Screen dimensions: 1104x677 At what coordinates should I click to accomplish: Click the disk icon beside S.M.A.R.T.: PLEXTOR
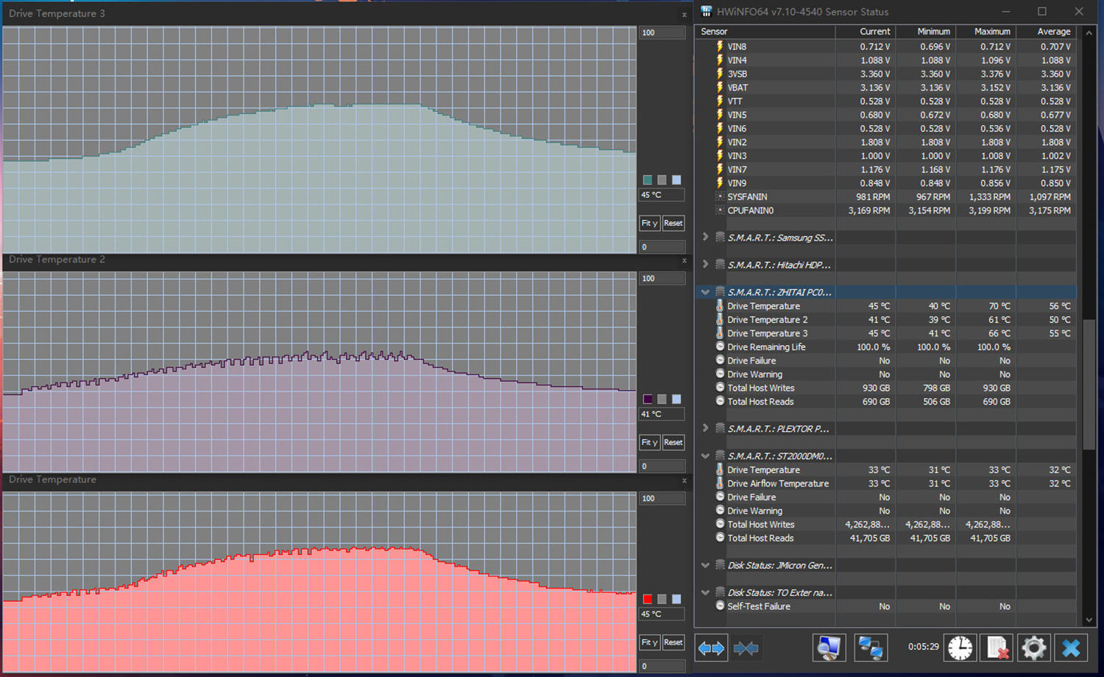720,428
